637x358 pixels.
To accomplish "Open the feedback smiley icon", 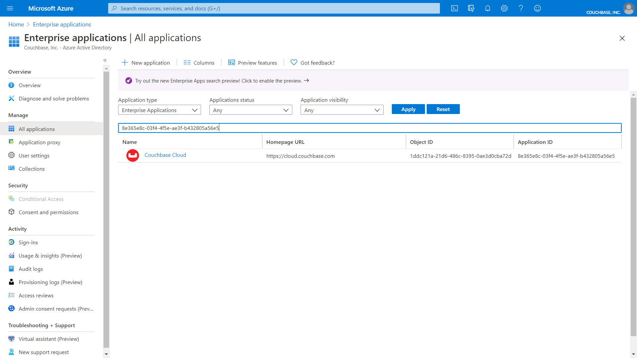I will tap(537, 8).
